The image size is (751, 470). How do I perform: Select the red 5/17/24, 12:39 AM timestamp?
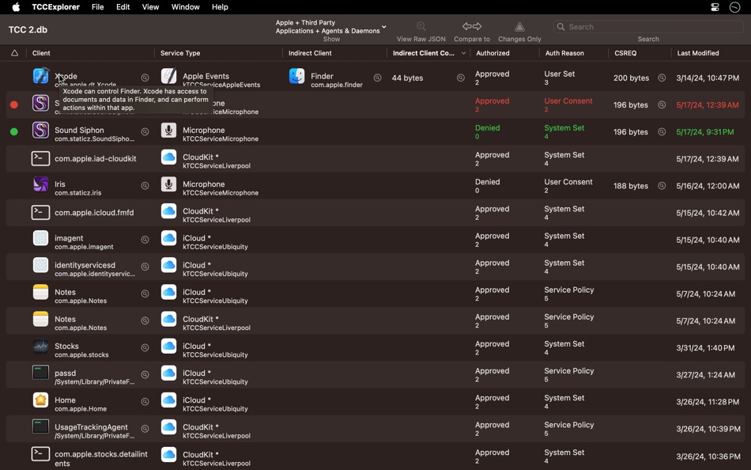708,104
